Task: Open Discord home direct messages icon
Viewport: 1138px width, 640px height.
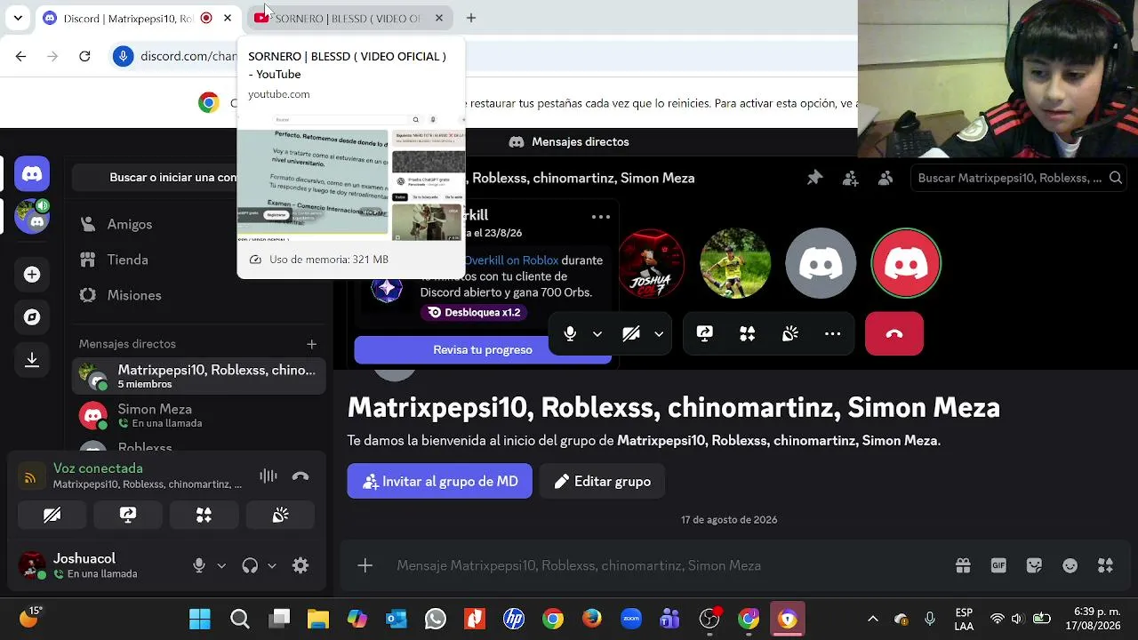Action: tap(32, 174)
